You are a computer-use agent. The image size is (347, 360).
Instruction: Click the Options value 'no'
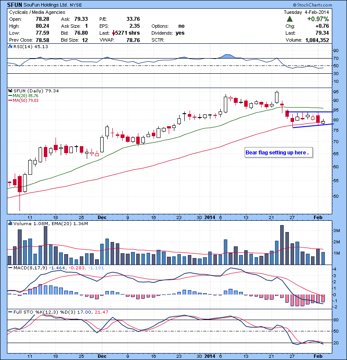click(x=181, y=26)
